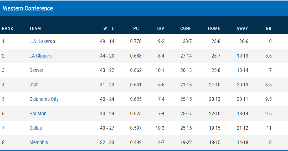
Task: Select the Utah team link
Action: [34, 85]
